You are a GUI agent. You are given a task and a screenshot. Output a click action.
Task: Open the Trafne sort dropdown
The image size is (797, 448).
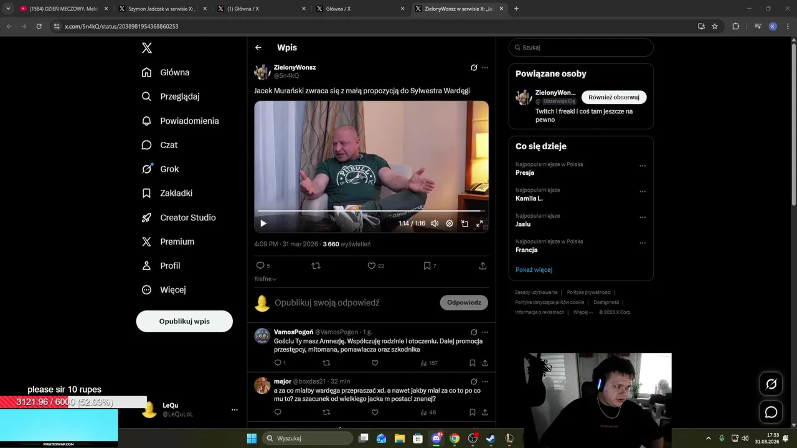(x=265, y=279)
